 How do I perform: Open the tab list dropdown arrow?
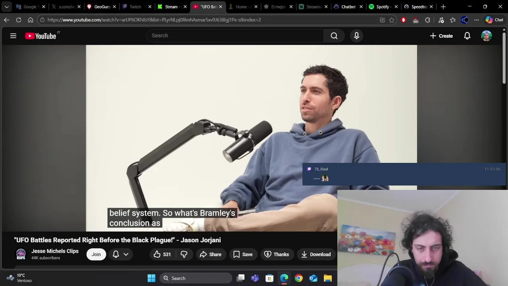pos(7,7)
